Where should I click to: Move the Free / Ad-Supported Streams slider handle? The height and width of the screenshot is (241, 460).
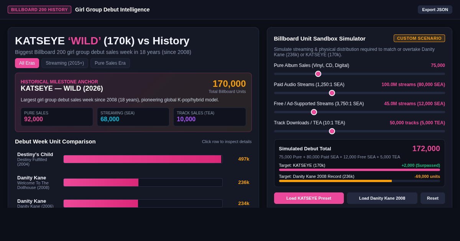click(x=314, y=112)
